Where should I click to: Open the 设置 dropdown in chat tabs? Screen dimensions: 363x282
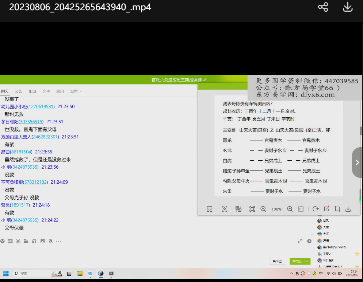(76, 91)
